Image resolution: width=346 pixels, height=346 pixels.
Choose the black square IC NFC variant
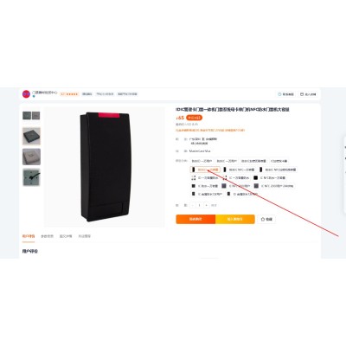click(269, 178)
